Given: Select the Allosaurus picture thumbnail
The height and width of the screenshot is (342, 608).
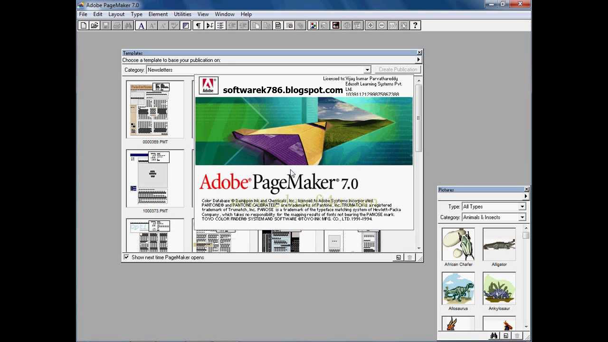Looking at the screenshot, I should pos(458,288).
